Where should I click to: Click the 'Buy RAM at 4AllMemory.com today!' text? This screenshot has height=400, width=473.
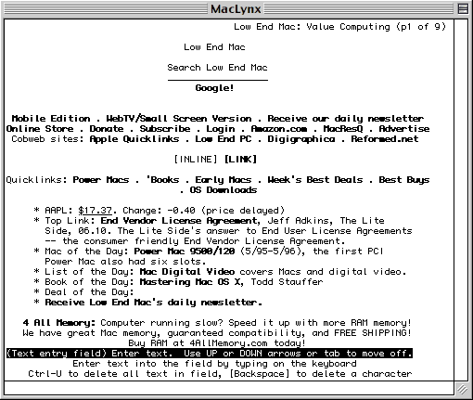pyautogui.click(x=217, y=343)
